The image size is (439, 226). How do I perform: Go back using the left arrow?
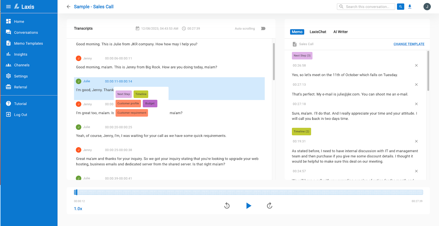(x=69, y=7)
